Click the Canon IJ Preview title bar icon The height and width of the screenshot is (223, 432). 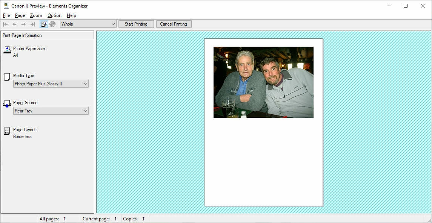(6, 6)
